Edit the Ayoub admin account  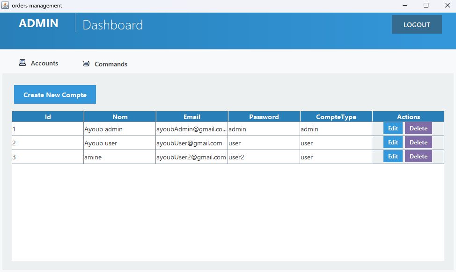[393, 129]
